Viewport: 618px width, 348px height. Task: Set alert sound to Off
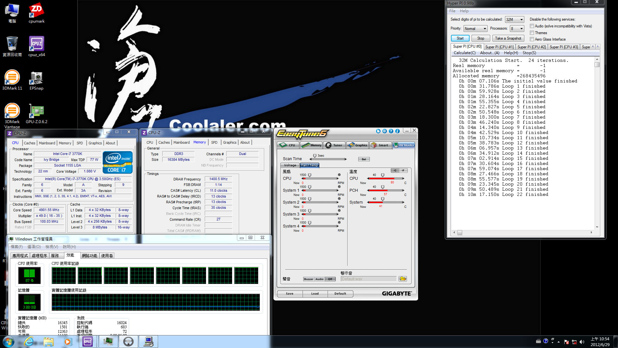(330, 279)
